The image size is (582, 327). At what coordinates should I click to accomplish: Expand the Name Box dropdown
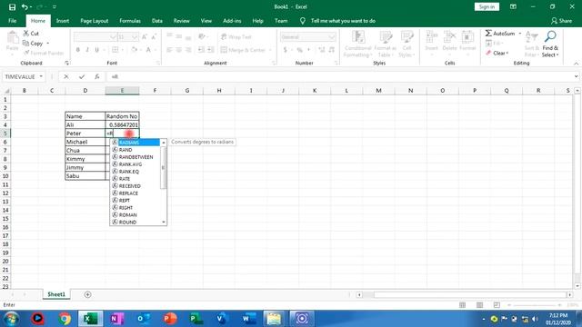click(41, 76)
